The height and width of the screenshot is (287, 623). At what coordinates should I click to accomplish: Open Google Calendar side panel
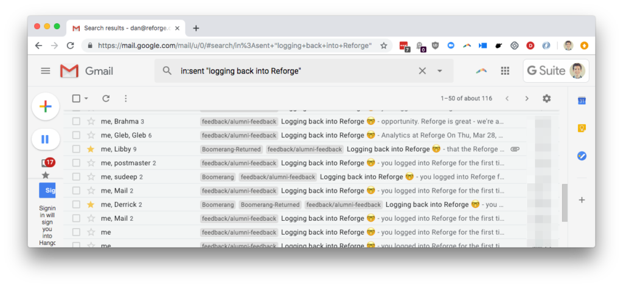(x=582, y=101)
